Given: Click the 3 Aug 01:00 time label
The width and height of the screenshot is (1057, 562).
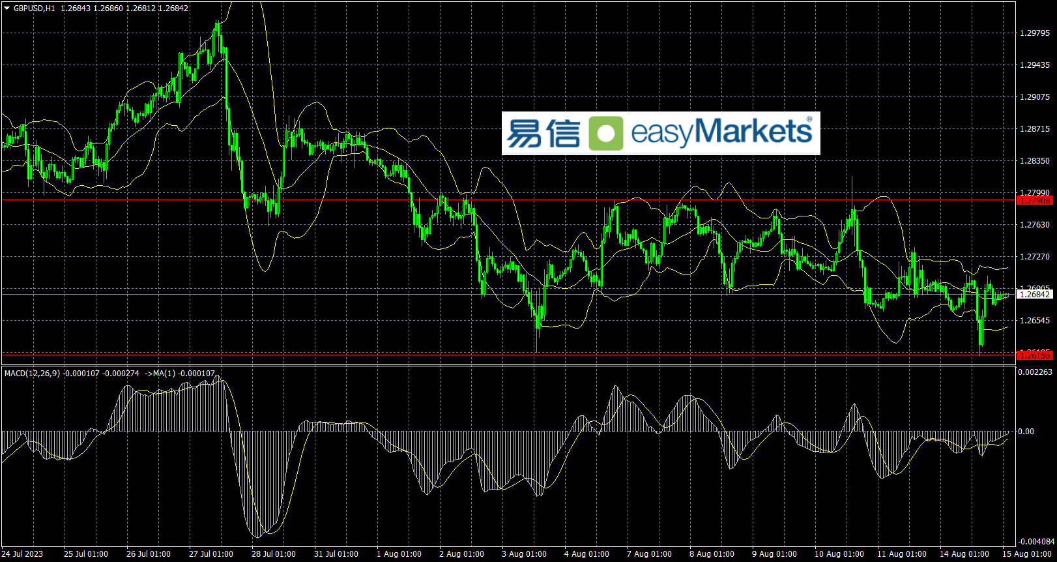Looking at the screenshot, I should point(524,554).
